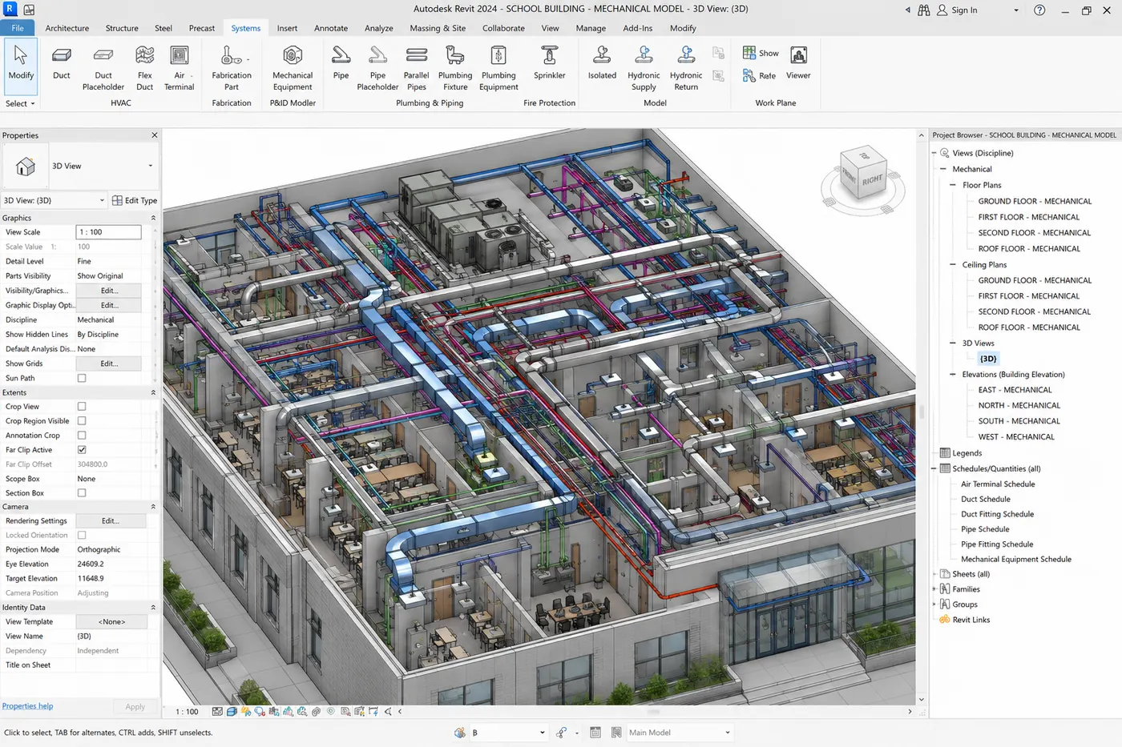The height and width of the screenshot is (747, 1122).
Task: Collapse the Schedules/Quantities (all) node
Action: coord(934,468)
